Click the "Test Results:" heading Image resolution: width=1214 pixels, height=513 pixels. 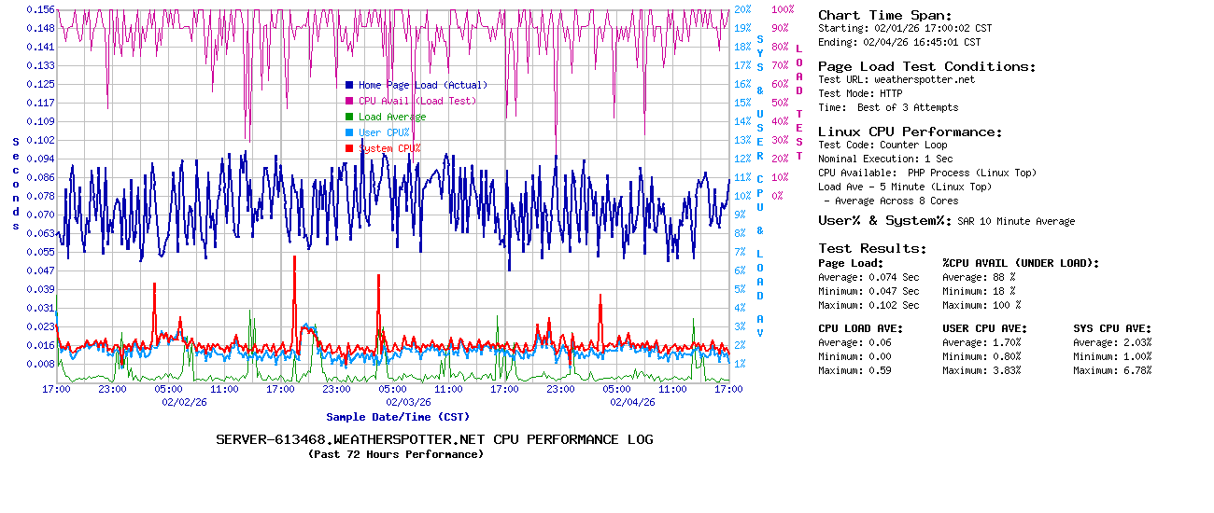[x=872, y=248]
